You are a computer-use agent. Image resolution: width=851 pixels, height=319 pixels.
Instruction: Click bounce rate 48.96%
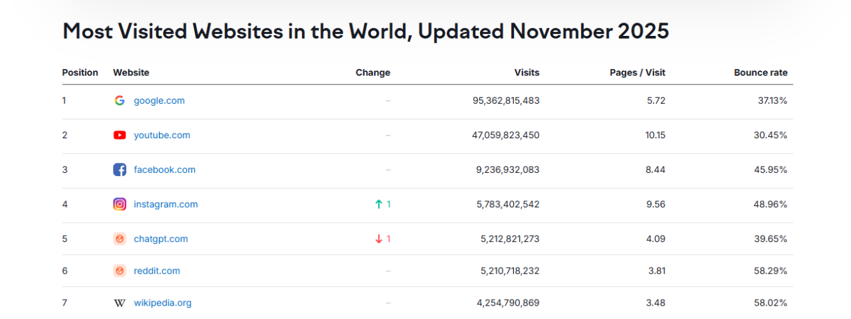771,204
